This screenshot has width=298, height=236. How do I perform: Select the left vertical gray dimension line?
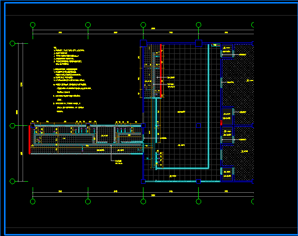[x=19, y=113]
